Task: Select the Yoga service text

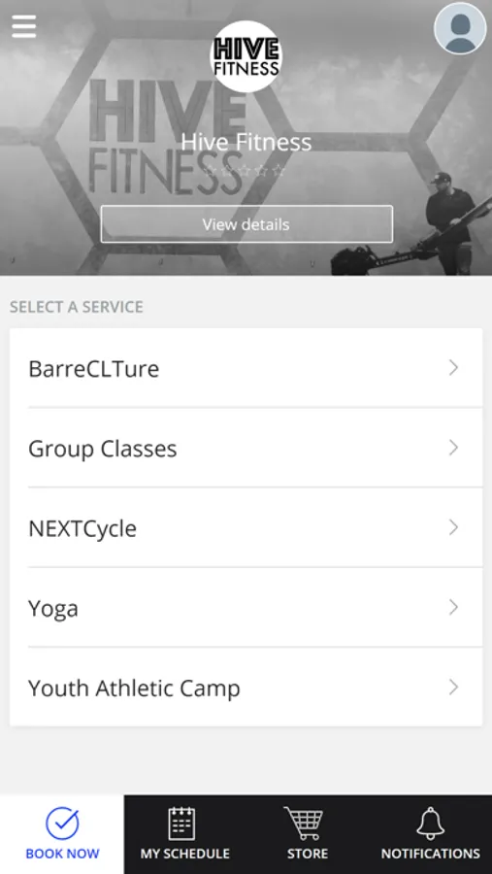Action: 53,609
